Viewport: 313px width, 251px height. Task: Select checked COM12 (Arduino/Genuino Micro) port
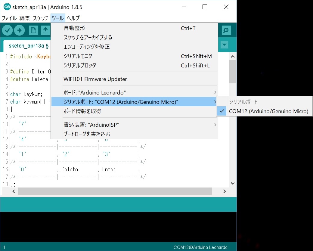265,111
